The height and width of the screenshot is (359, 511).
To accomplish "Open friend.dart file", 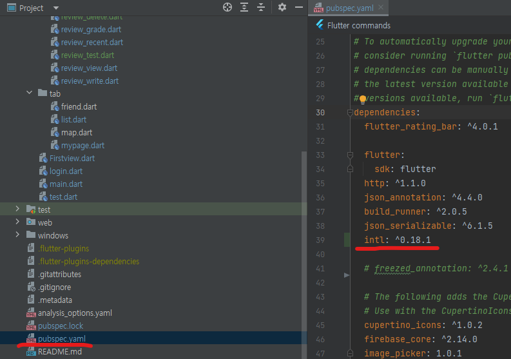I will [79, 106].
